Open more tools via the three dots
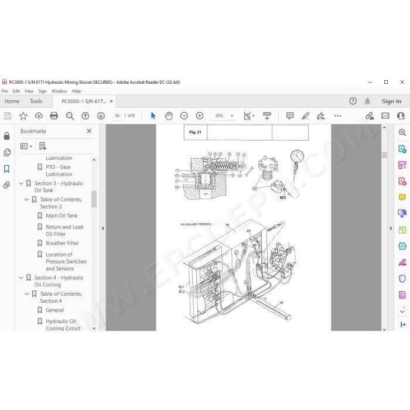The height and width of the screenshot is (410, 410). (x=337, y=115)
